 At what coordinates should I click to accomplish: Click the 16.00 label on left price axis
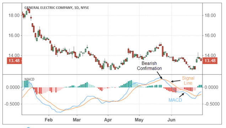(14, 36)
